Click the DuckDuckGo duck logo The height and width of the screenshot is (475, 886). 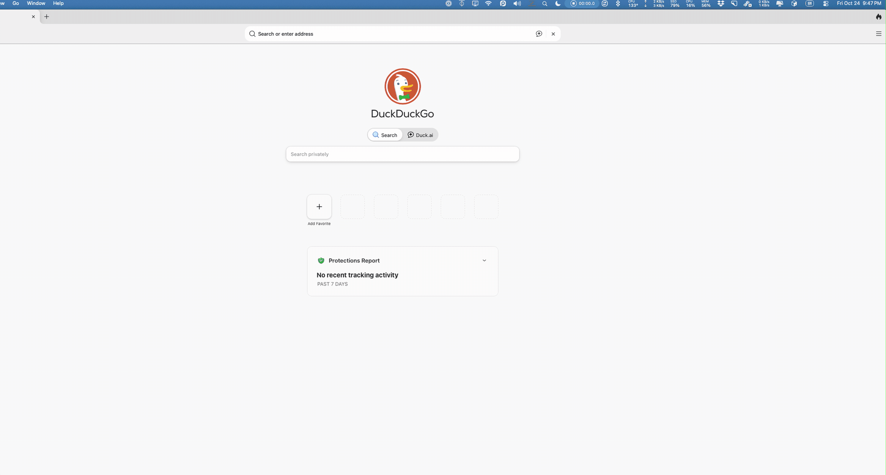[x=403, y=86]
